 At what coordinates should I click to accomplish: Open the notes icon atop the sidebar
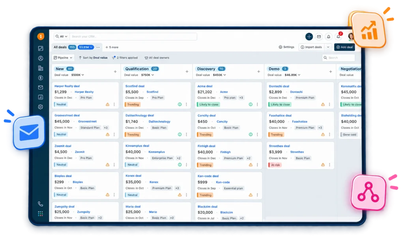(x=41, y=48)
